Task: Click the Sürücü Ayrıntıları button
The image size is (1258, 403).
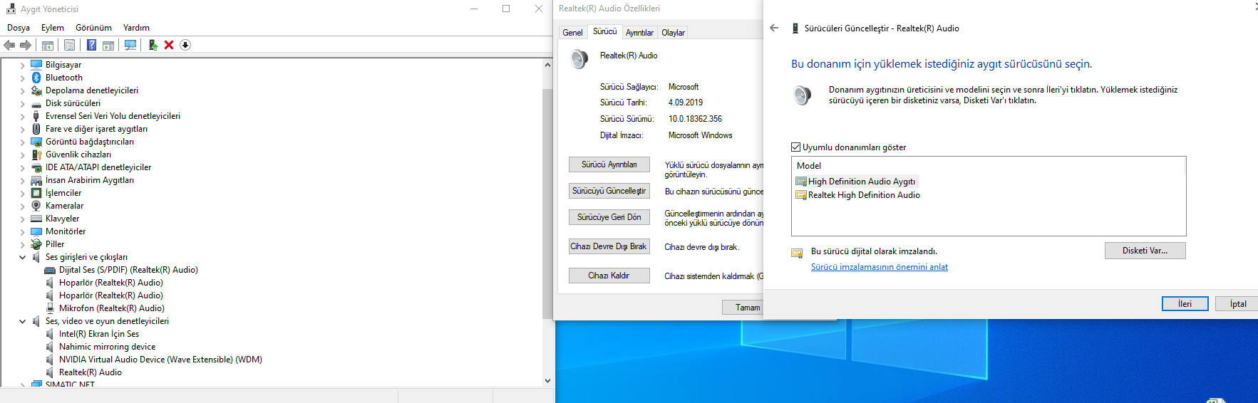Action: coord(609,164)
